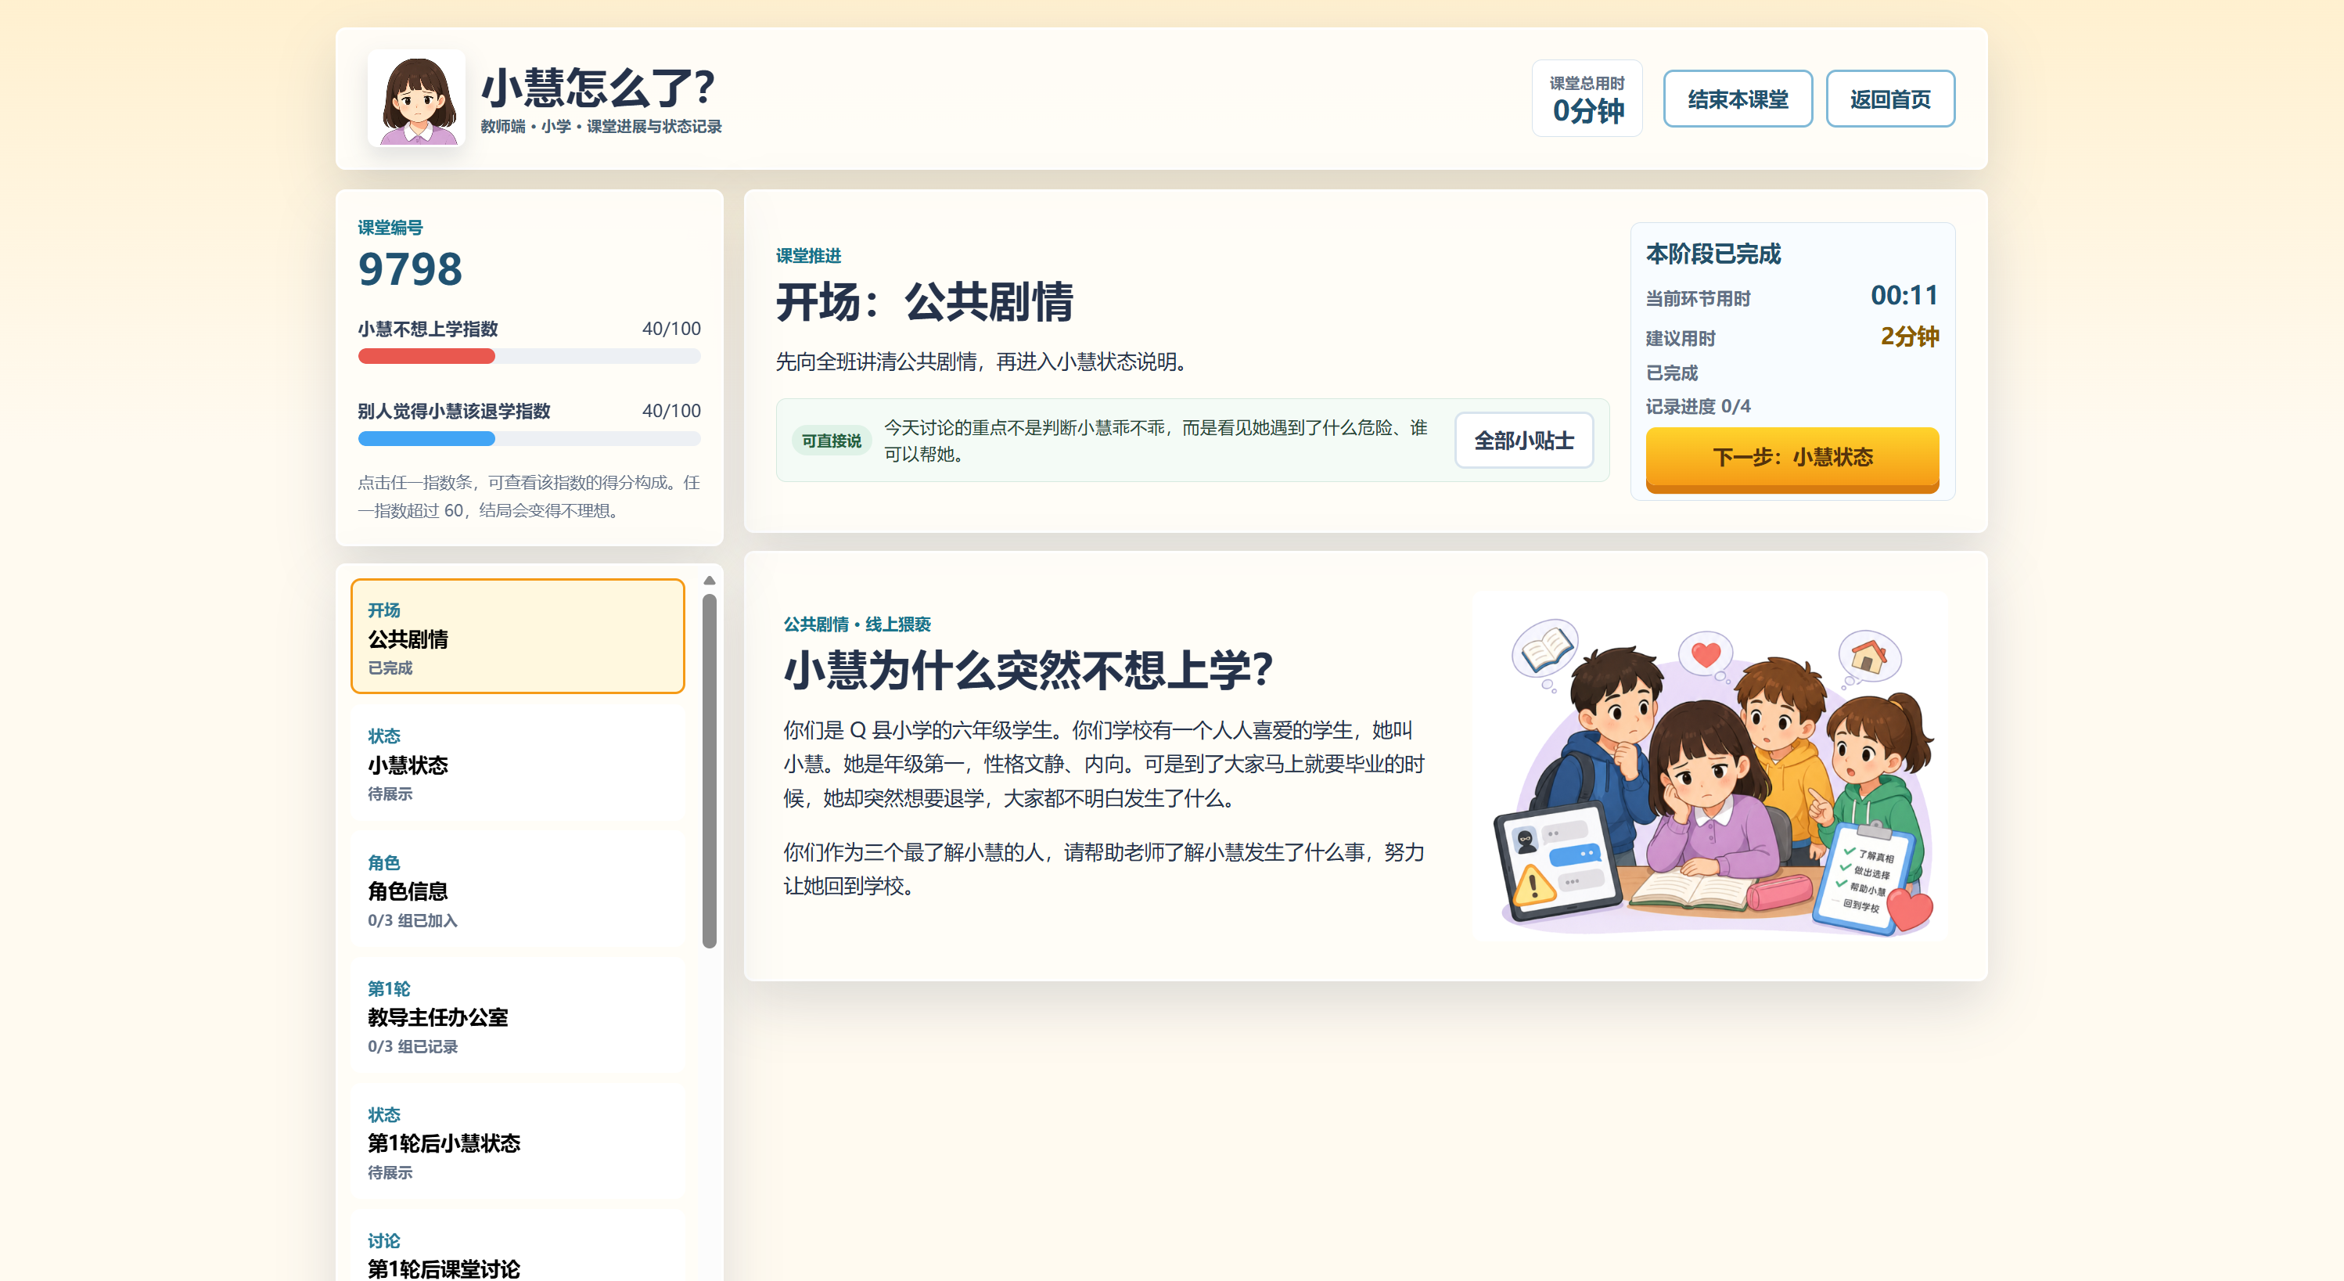Click the 课堂总用时 0分钟 box
Viewport: 2344px width, 1281px height.
click(1587, 99)
